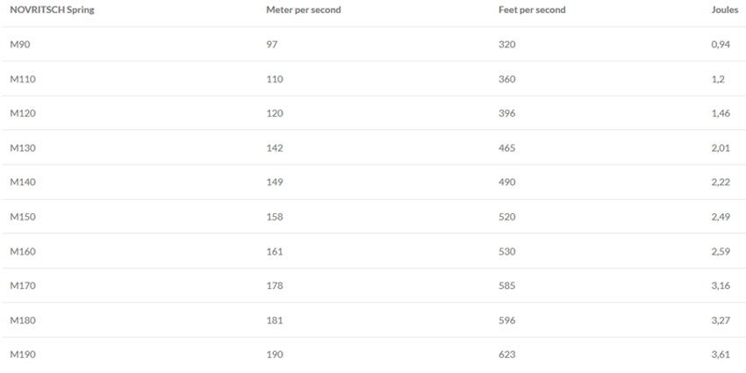Click the 3,61 joules value
The width and height of the screenshot is (746, 373).
tap(721, 355)
